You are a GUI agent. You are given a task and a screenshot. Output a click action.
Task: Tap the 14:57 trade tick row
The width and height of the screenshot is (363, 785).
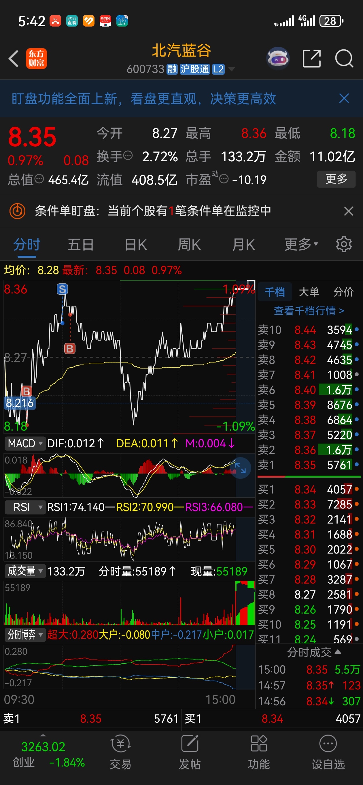click(x=309, y=685)
